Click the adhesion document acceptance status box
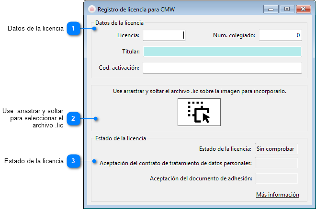This screenshot has width=316, height=209. [276, 178]
